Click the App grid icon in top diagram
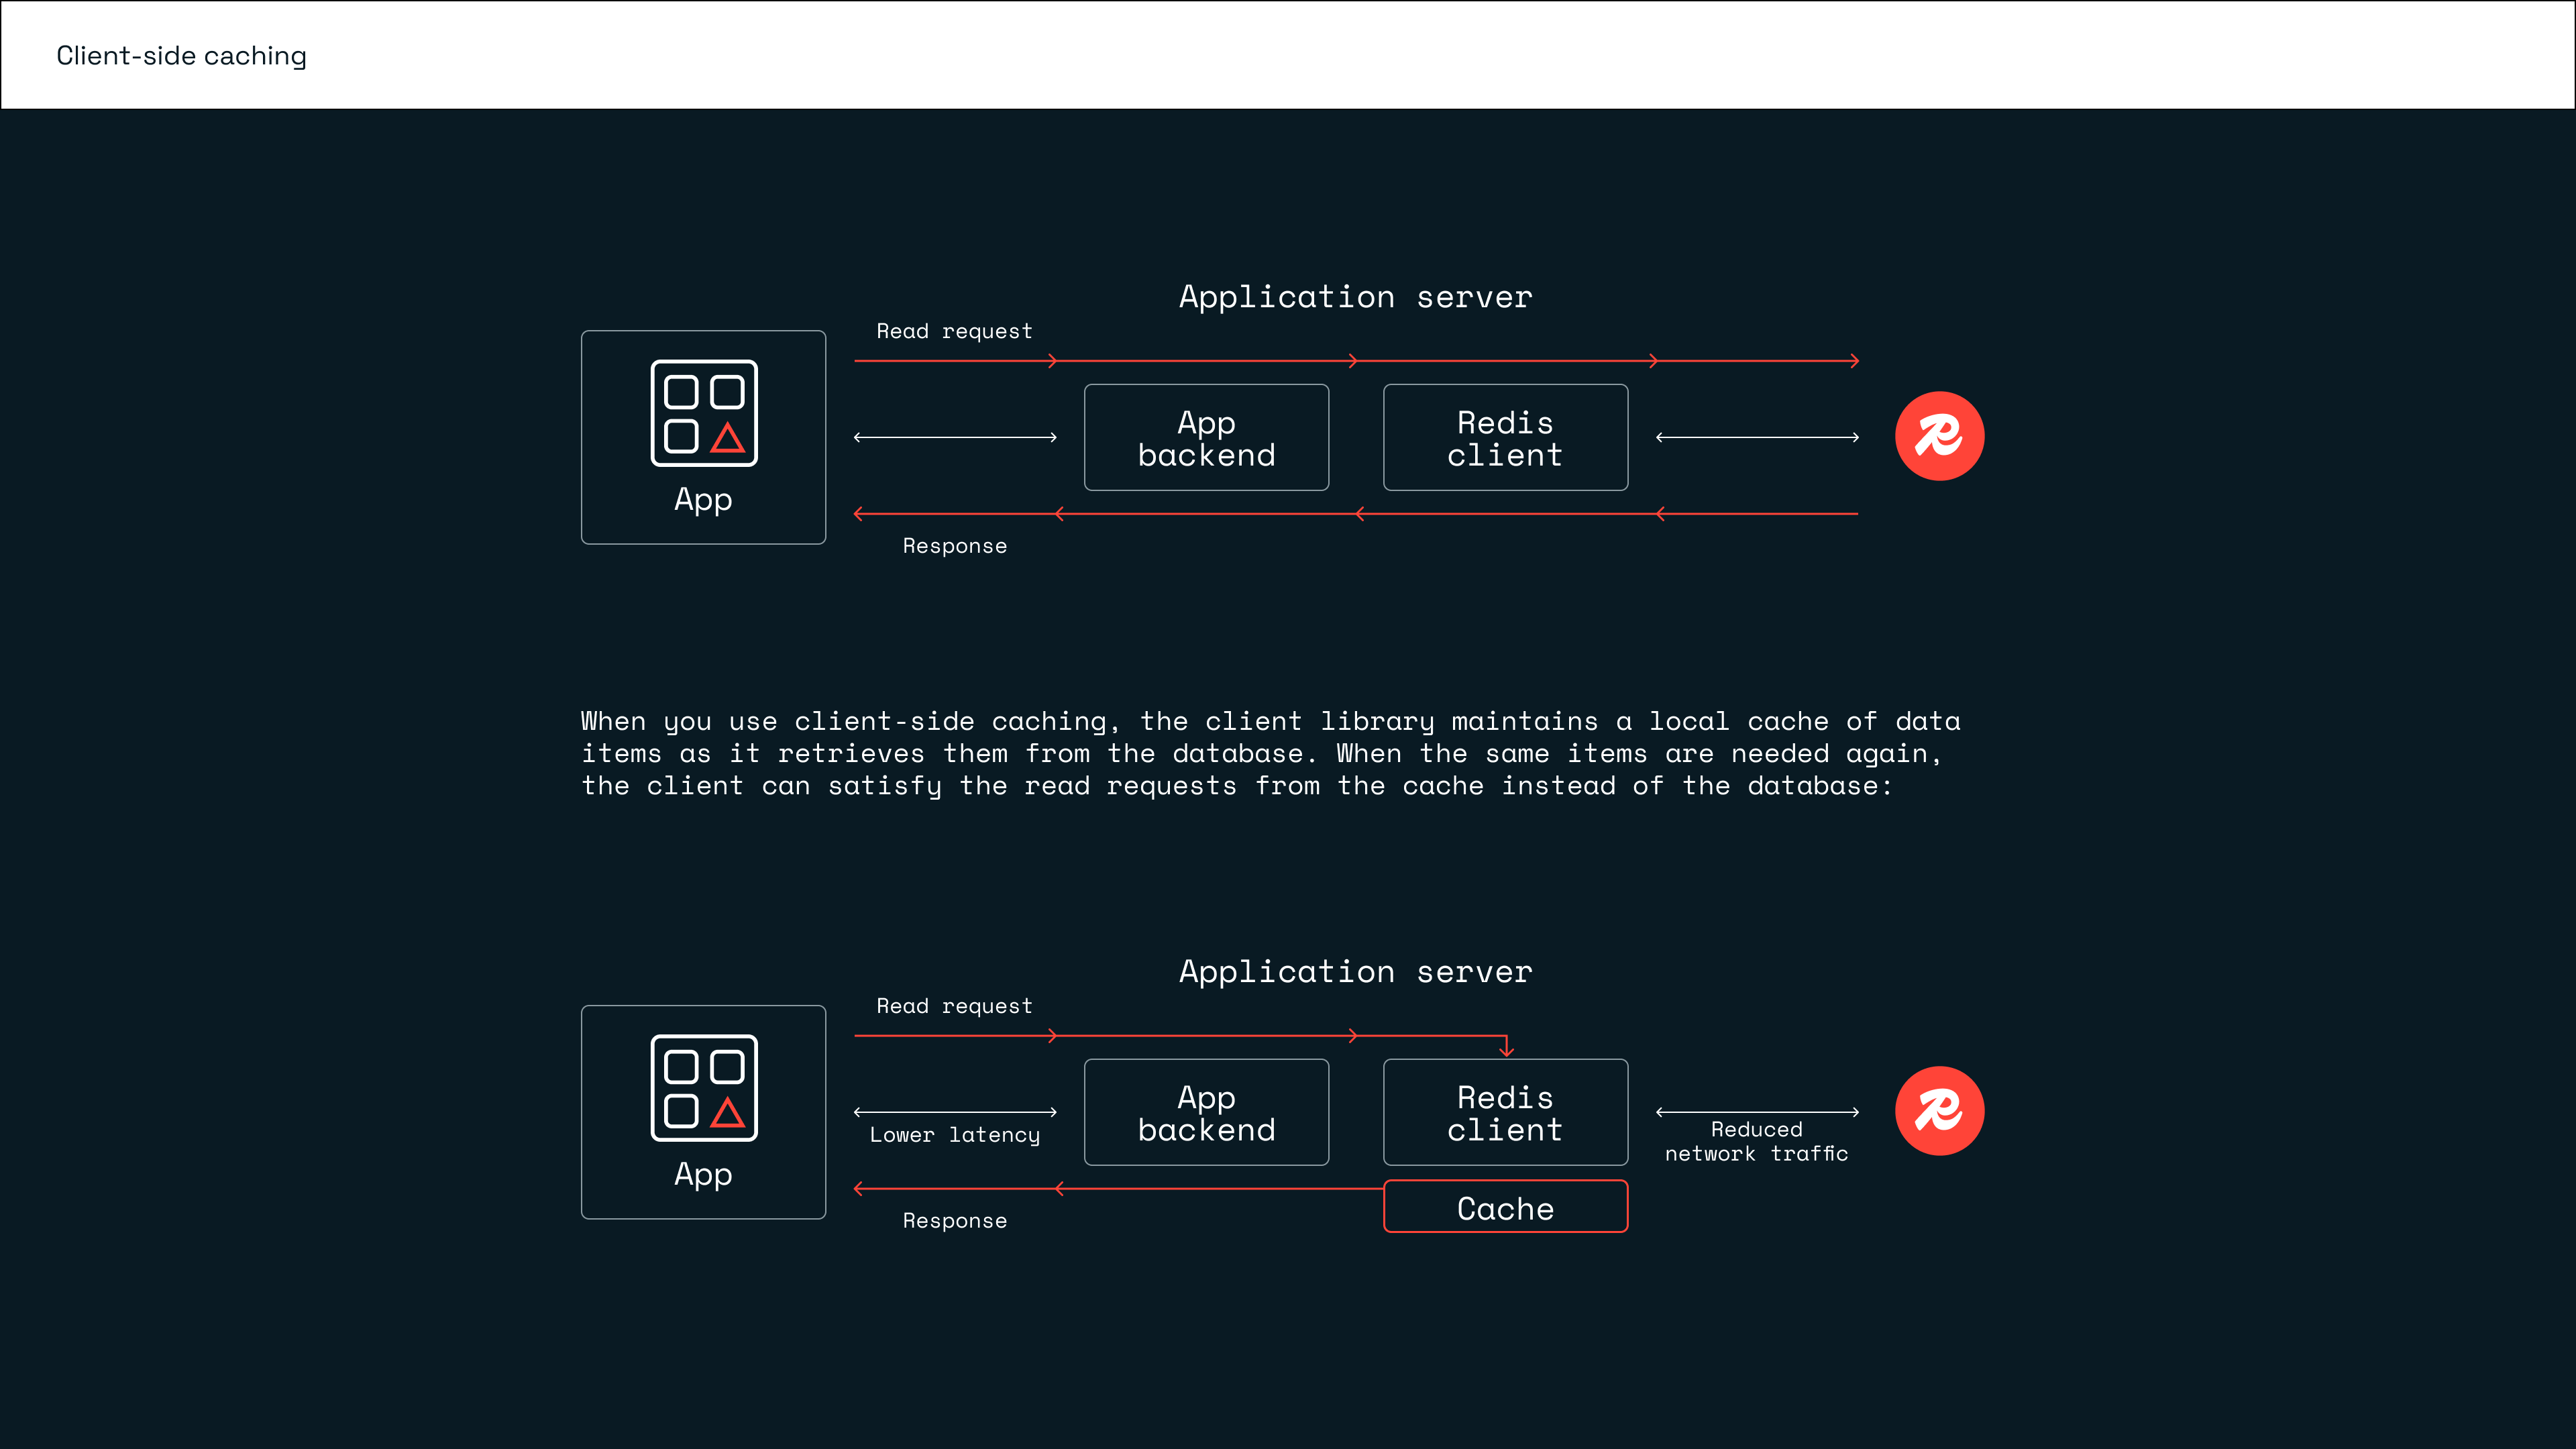This screenshot has height=1449, width=2576. coord(704,413)
